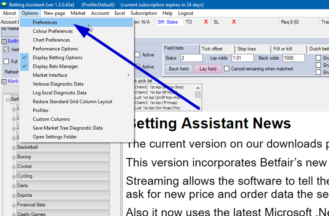Collapse the Betfair tree root node

[8, 100]
